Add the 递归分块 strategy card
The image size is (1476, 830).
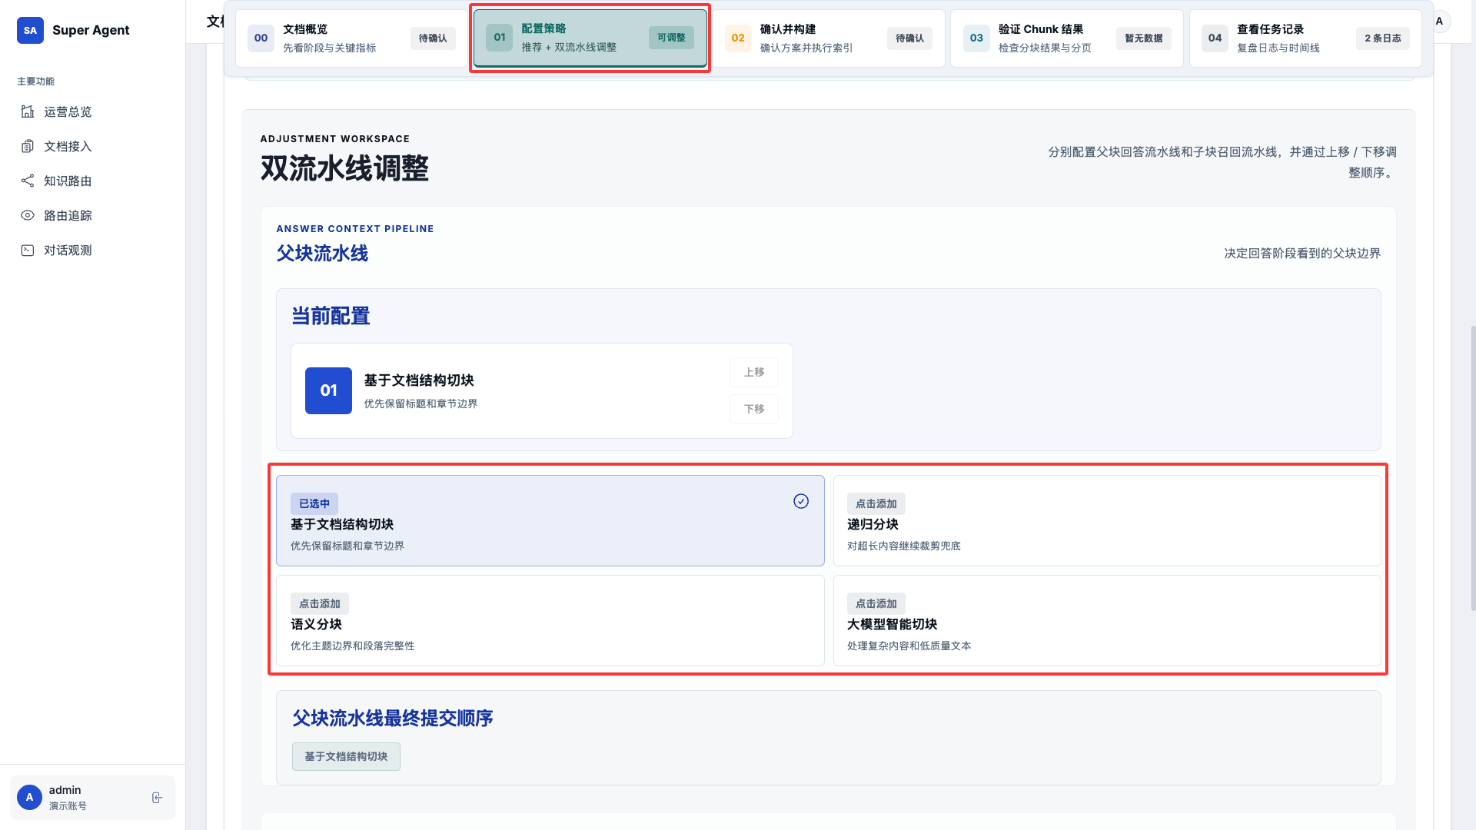(1106, 521)
